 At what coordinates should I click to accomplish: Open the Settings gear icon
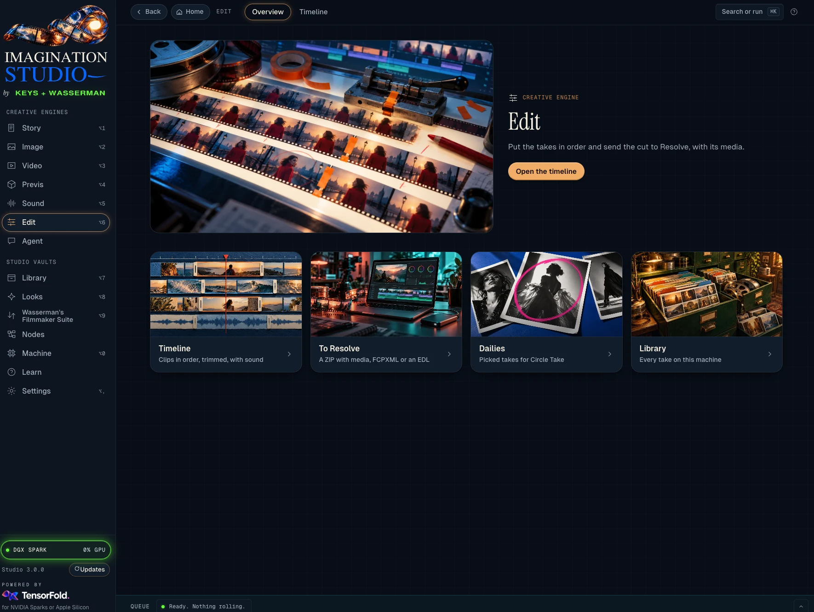point(11,391)
